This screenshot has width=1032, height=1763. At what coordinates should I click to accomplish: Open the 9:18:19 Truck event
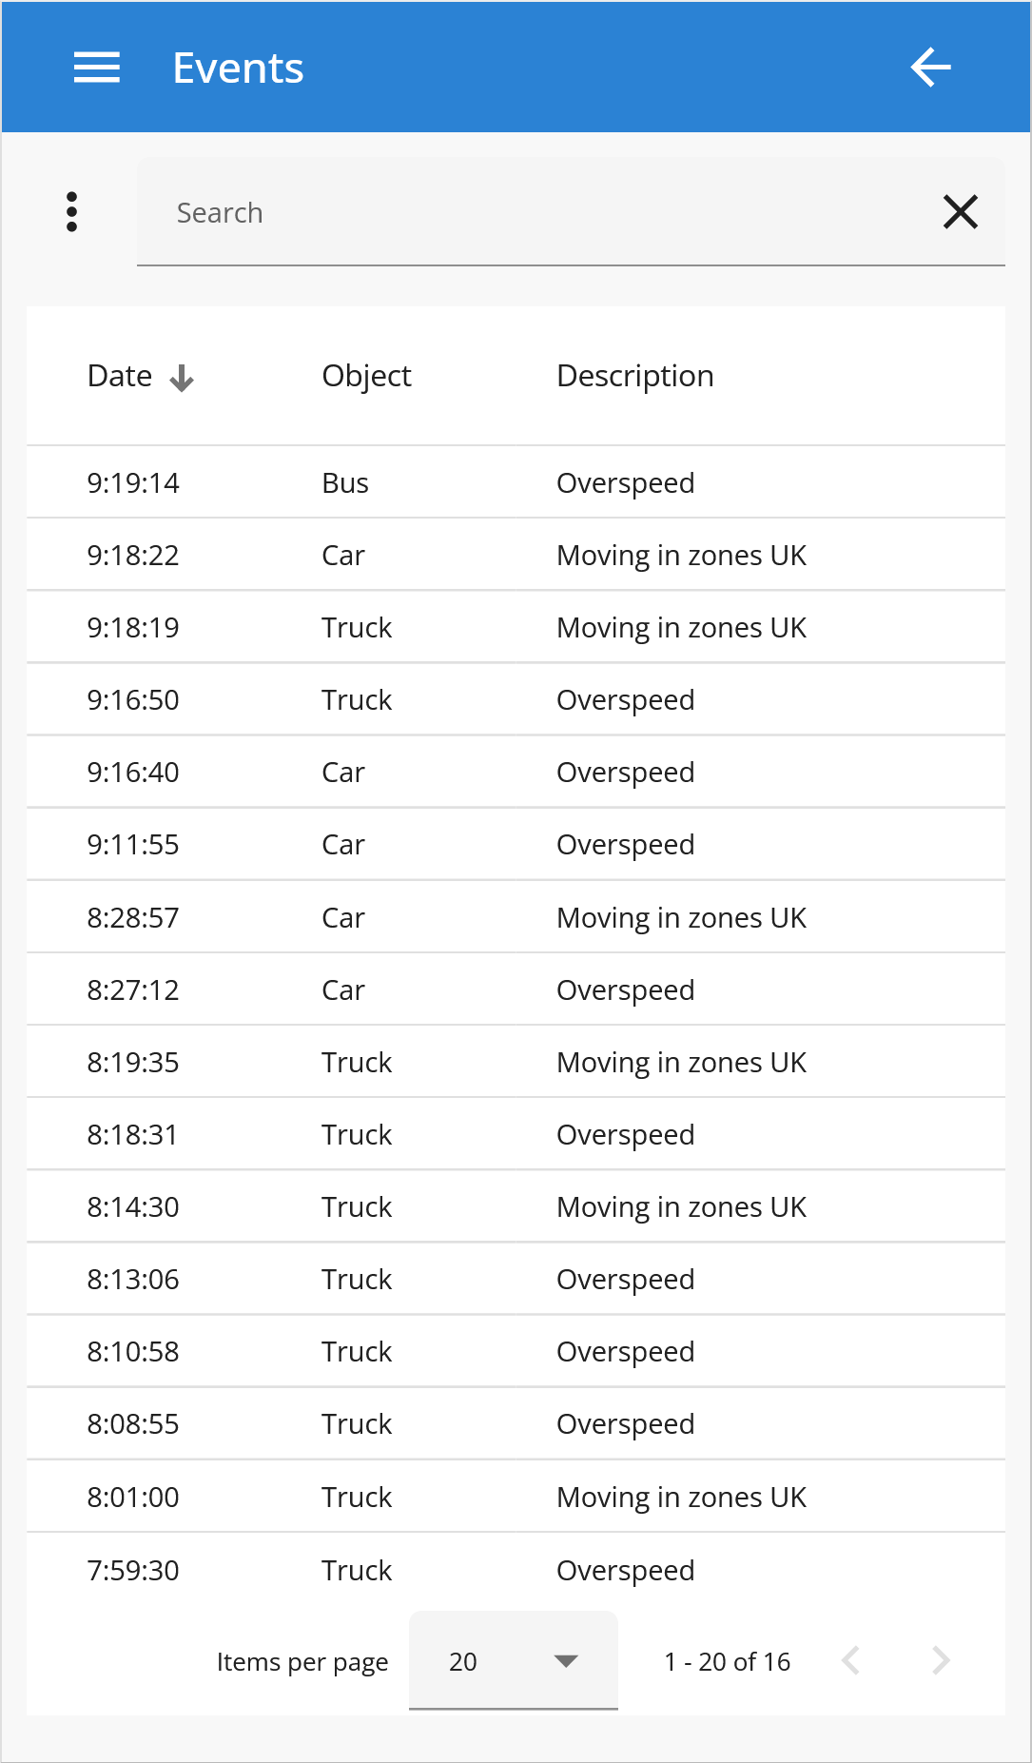point(516,627)
